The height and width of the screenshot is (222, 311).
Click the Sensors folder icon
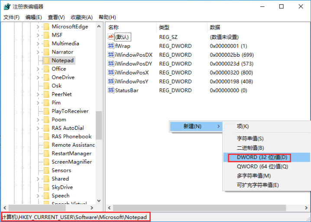click(46, 170)
